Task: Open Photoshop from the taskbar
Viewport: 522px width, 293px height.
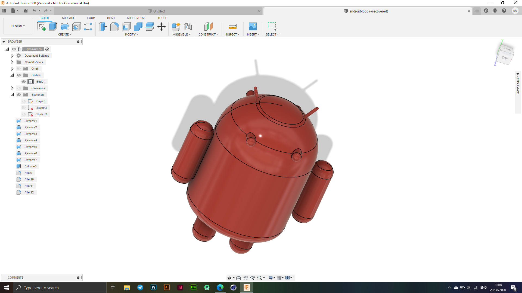Action: coord(154,288)
